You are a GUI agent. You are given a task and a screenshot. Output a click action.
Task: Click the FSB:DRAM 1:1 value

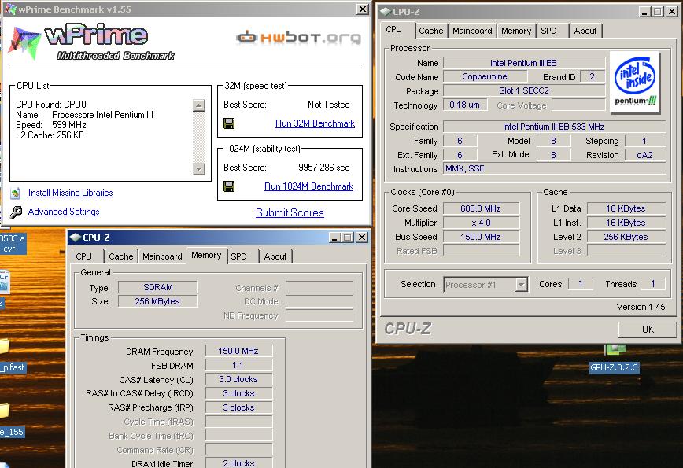[238, 366]
